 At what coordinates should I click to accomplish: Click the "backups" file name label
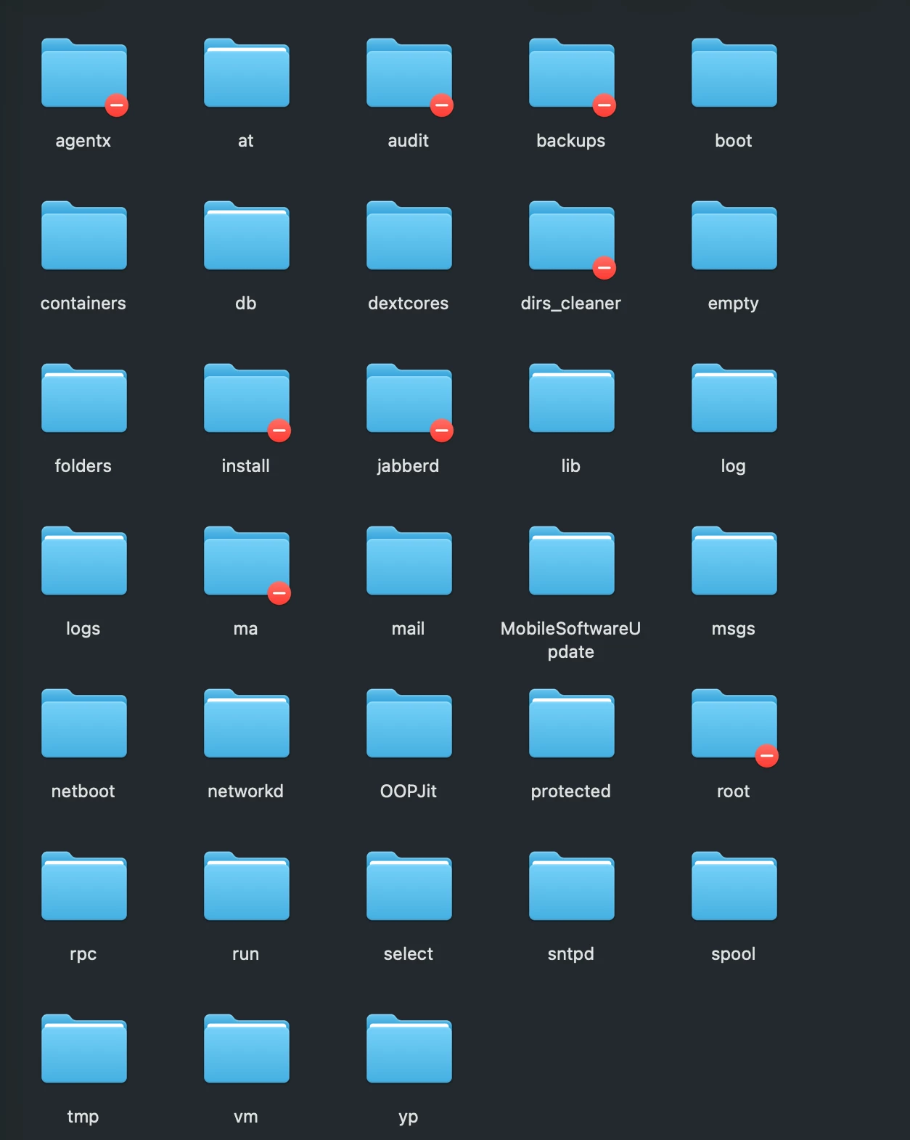(571, 140)
